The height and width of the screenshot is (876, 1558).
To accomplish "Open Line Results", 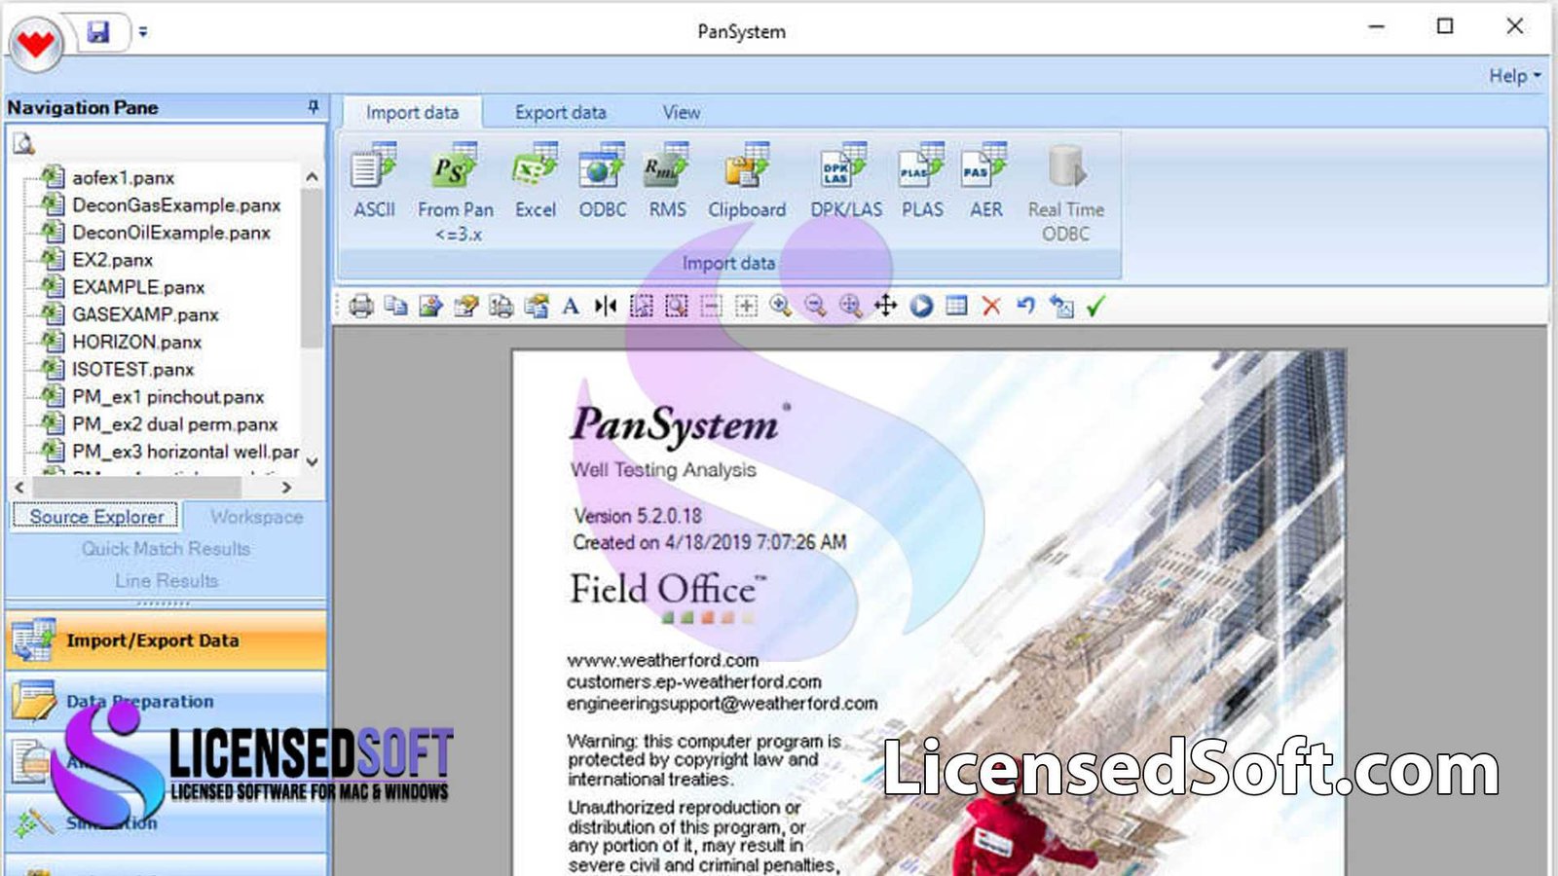I will click(166, 581).
